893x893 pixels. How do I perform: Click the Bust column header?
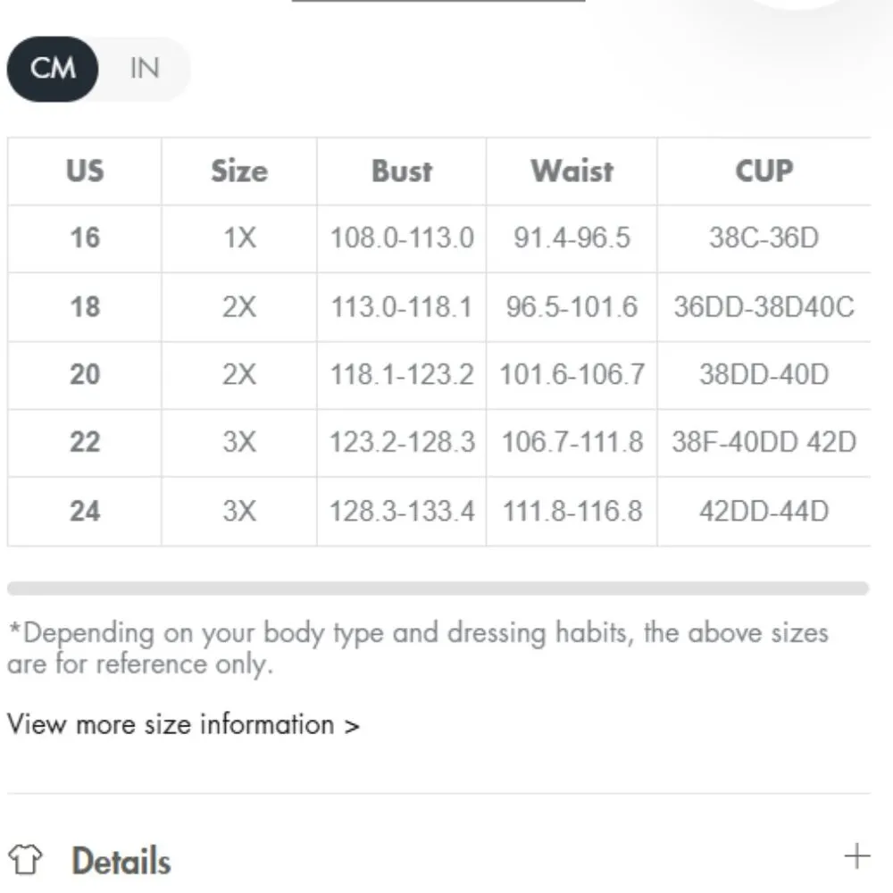[402, 171]
